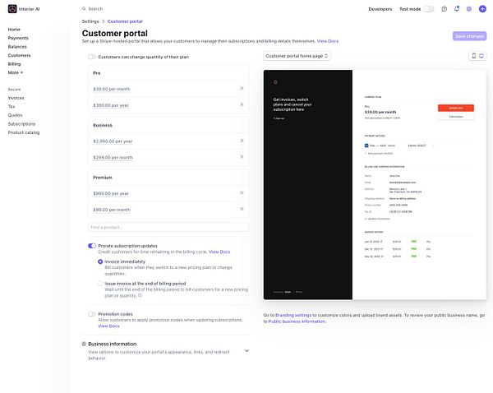Viewport: 493px width, 393px height.
Task: Click the Pro product heading
Action: pos(96,73)
